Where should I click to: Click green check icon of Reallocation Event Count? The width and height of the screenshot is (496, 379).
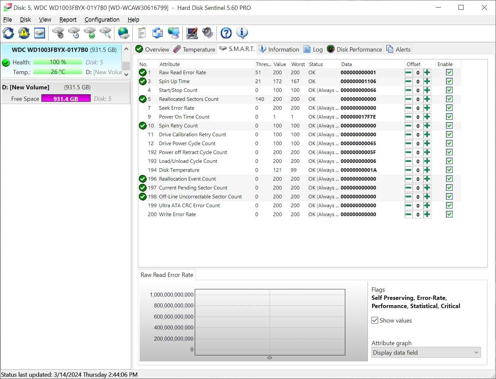click(143, 179)
